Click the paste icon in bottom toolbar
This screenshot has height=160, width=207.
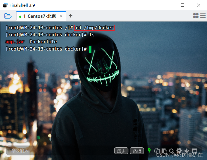point(164,151)
